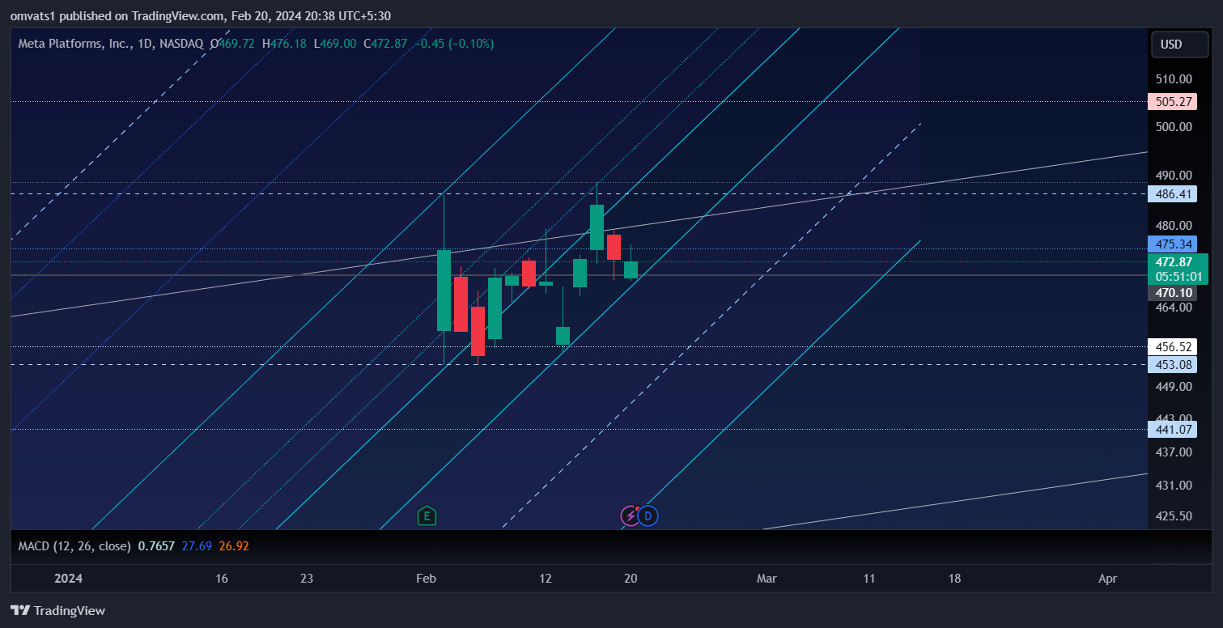The height and width of the screenshot is (628, 1223).
Task: Click the 18 date on the time axis
Action: (954, 579)
